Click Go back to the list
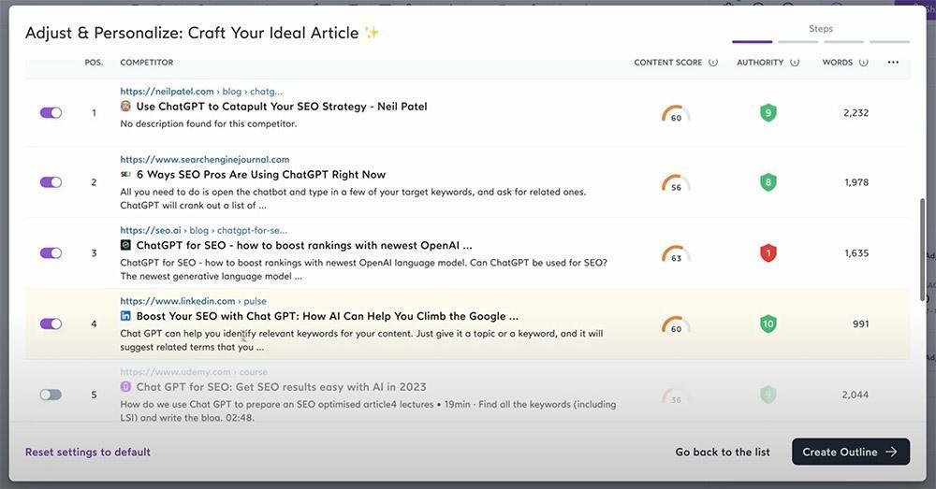Viewport: 936px width, 489px height. point(723,452)
